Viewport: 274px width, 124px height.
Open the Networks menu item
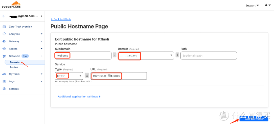(x=14, y=56)
